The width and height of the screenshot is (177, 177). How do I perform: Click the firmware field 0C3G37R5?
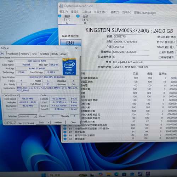pos(131,36)
